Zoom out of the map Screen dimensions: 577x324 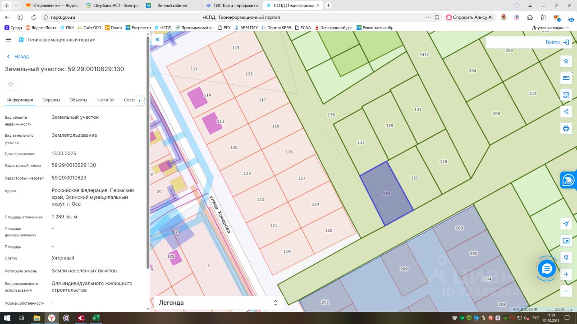pos(566,291)
